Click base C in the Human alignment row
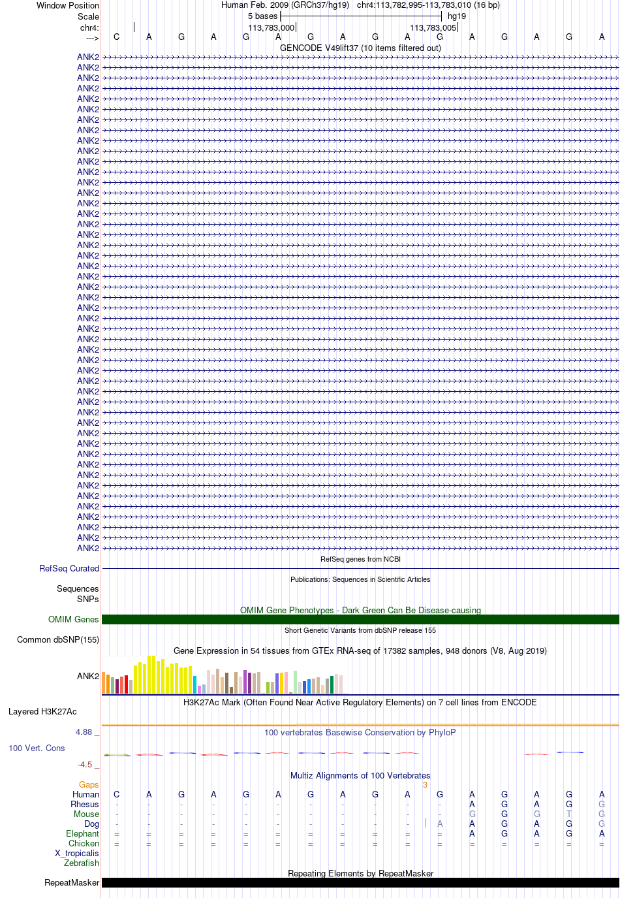 (117, 794)
